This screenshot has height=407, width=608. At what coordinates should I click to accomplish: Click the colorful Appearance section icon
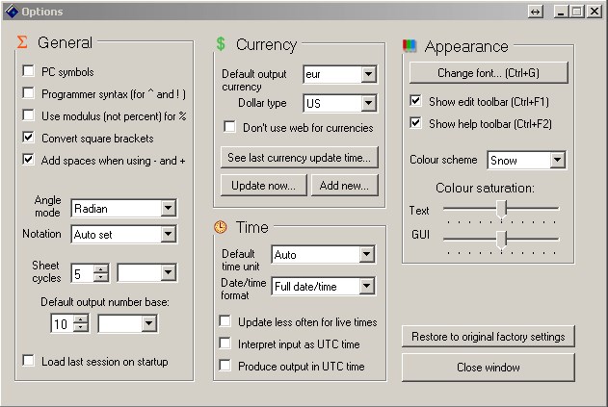pos(410,45)
